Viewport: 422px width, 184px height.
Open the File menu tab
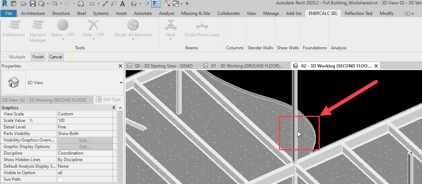pyautogui.click(x=9, y=13)
